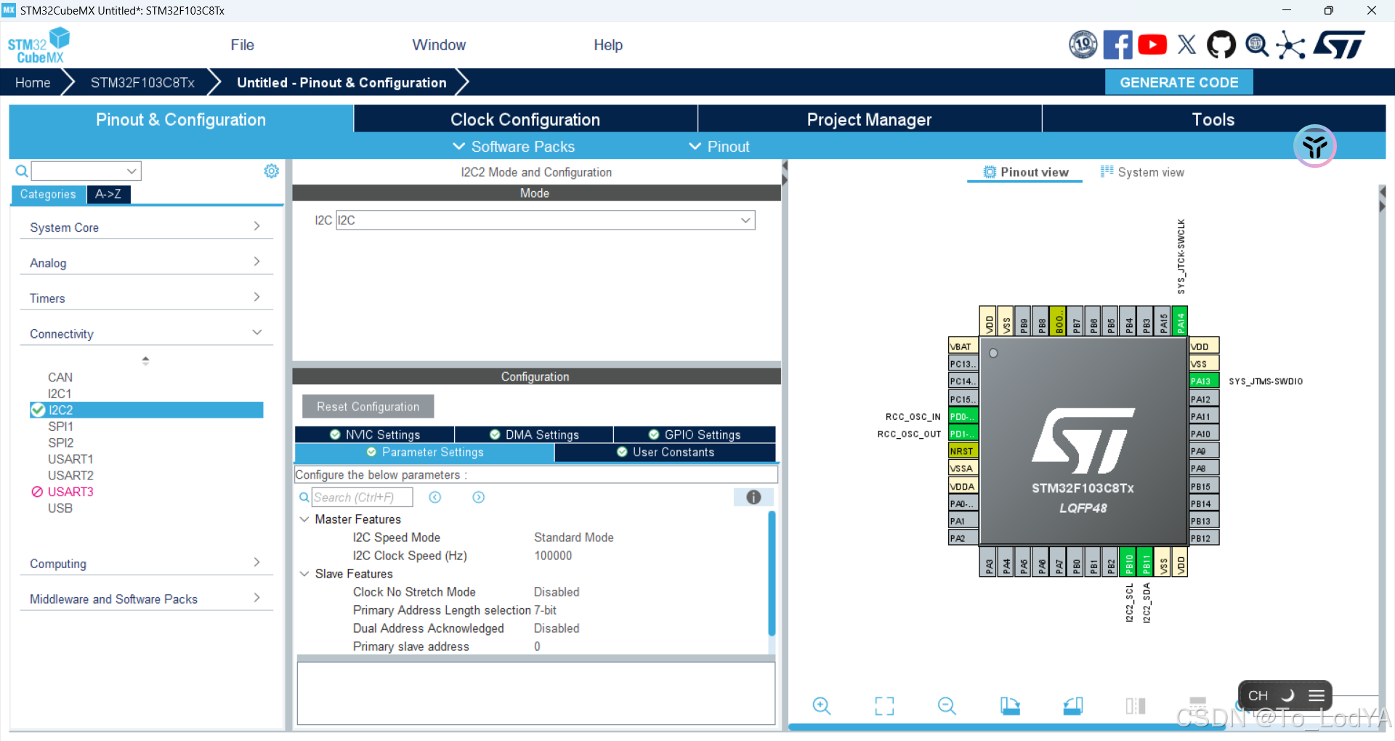Open the User Constants tab
This screenshot has width=1395, height=741.
point(665,452)
